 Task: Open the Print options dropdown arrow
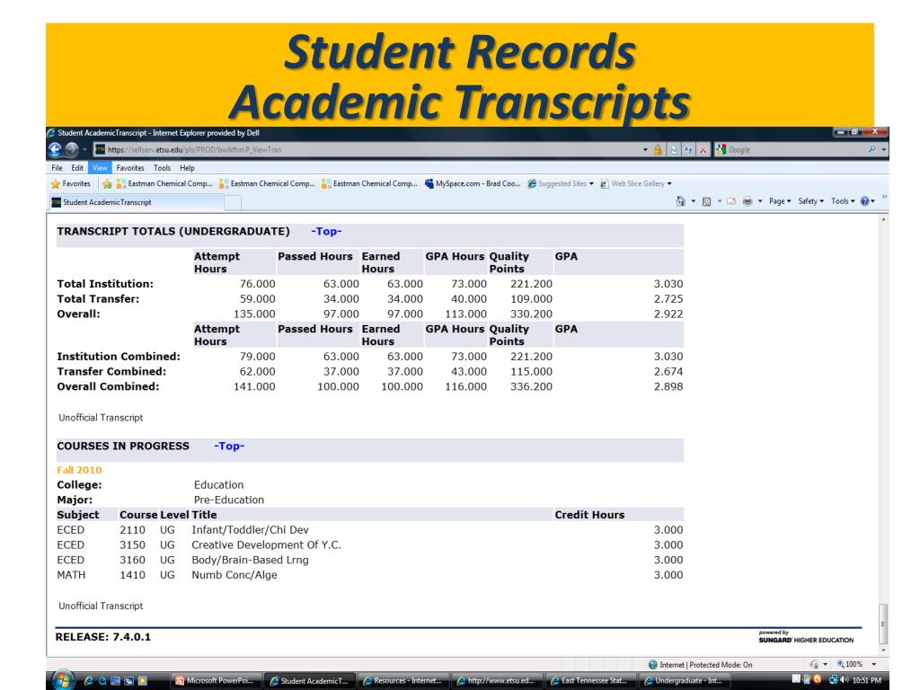tap(760, 201)
